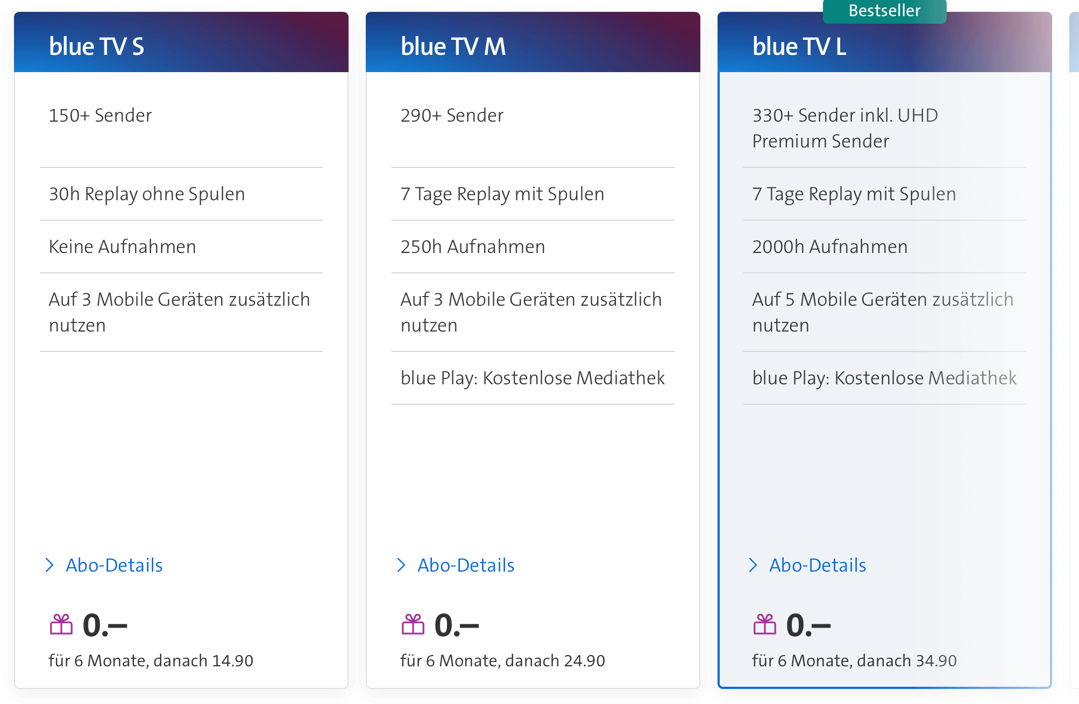The width and height of the screenshot is (1079, 704).
Task: Click 'für 6 Monate, danach 24.90' text
Action: tap(503, 660)
